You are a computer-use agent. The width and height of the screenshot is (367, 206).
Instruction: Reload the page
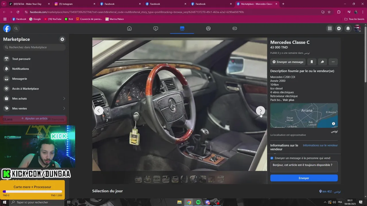(18, 12)
